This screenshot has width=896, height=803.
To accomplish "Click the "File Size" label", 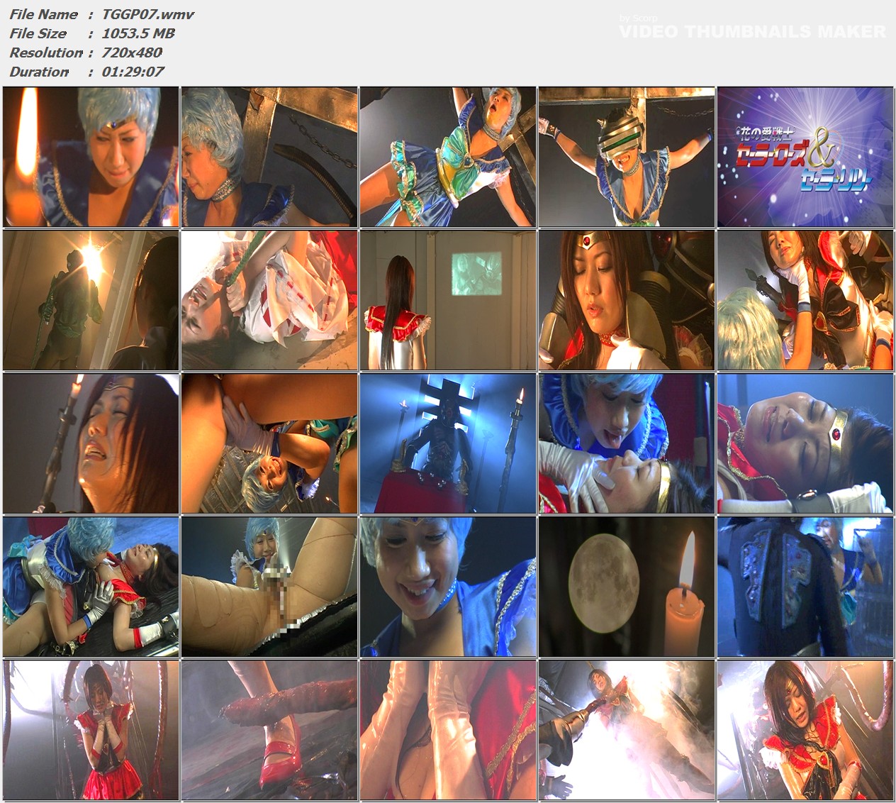I will point(38,33).
